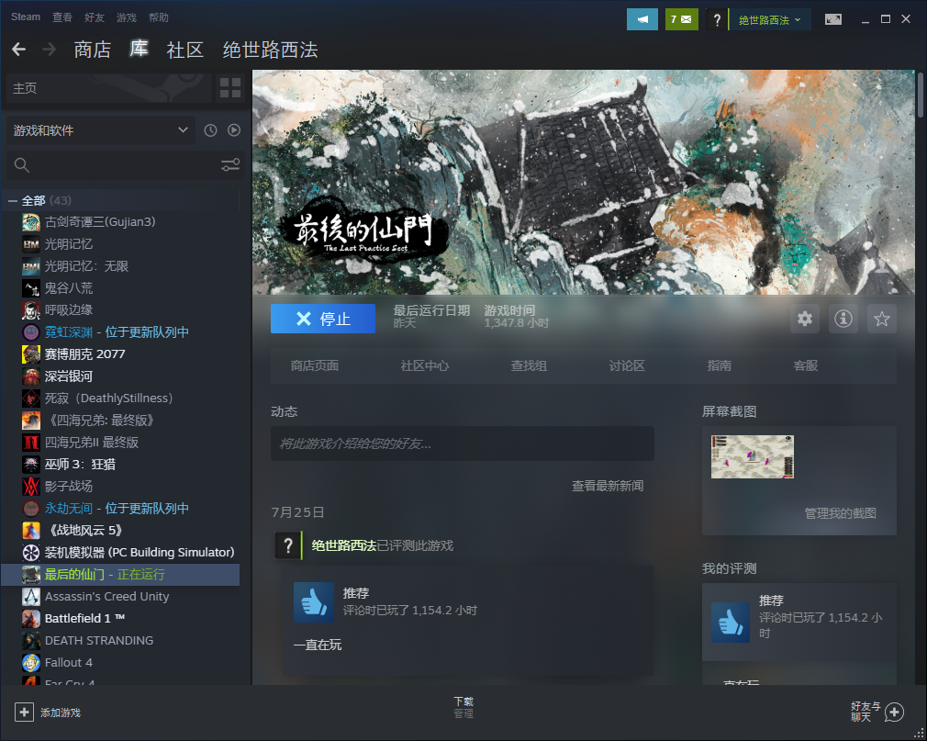927x741 pixels.
Task: Click the 深岩银河 game icon
Action: [x=30, y=376]
